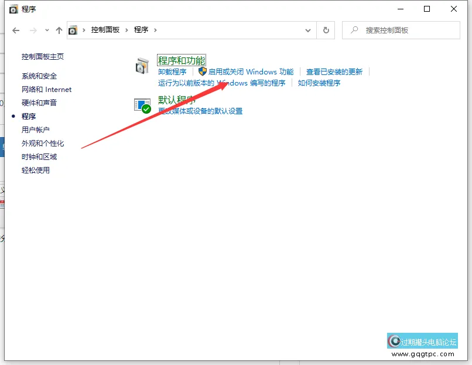Open 外观和个性化 from sidebar
472x365 pixels.
coord(43,144)
